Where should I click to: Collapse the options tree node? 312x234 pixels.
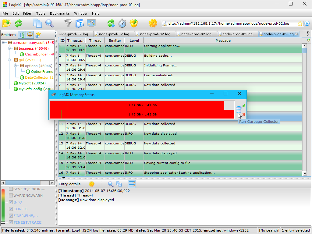[16, 66]
